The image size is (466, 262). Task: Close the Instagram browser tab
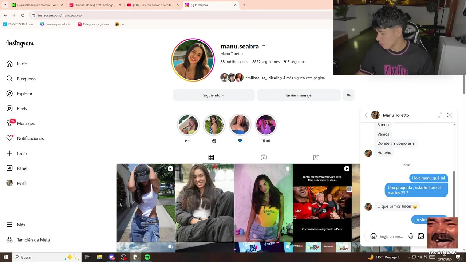pos(235,5)
